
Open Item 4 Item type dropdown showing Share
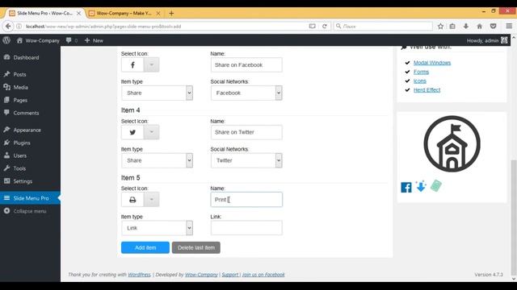[157, 160]
